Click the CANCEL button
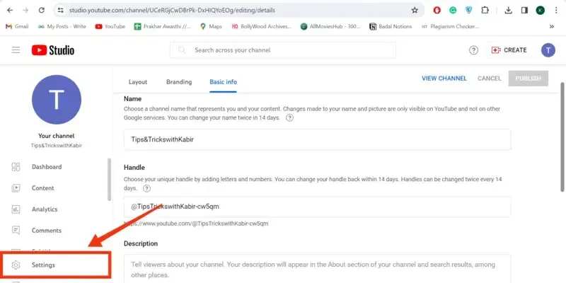 (x=490, y=79)
